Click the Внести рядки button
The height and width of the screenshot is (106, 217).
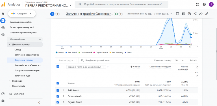click(66, 60)
